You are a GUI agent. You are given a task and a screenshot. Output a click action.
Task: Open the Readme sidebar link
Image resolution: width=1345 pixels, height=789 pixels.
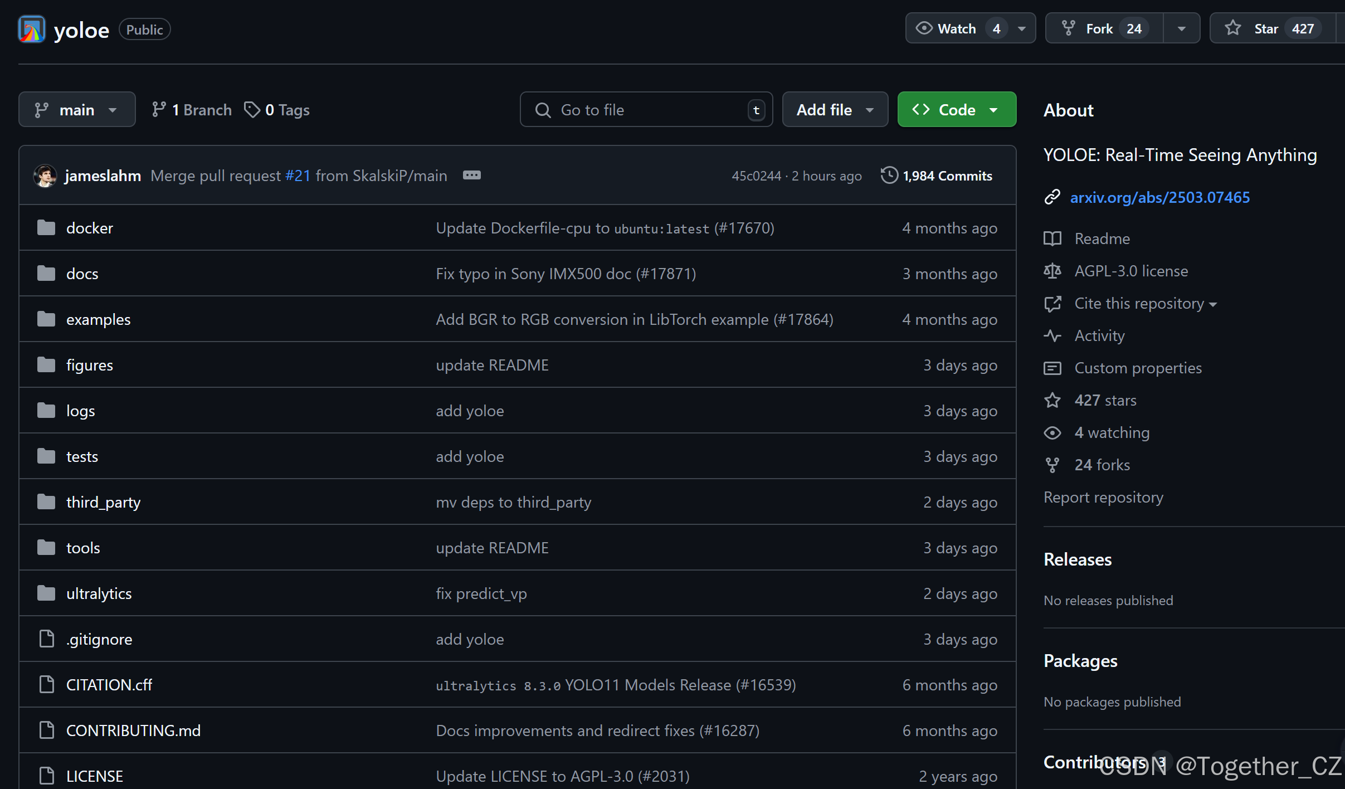pos(1102,238)
